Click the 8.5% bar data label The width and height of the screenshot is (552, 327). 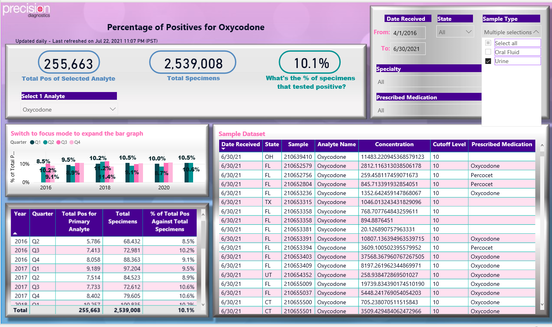43,161
